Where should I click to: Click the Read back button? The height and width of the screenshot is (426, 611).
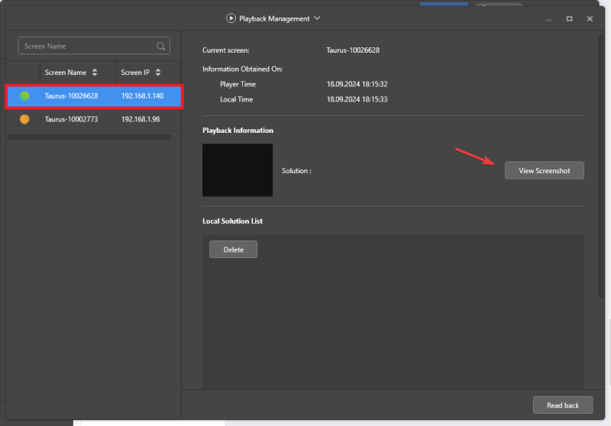pos(562,405)
